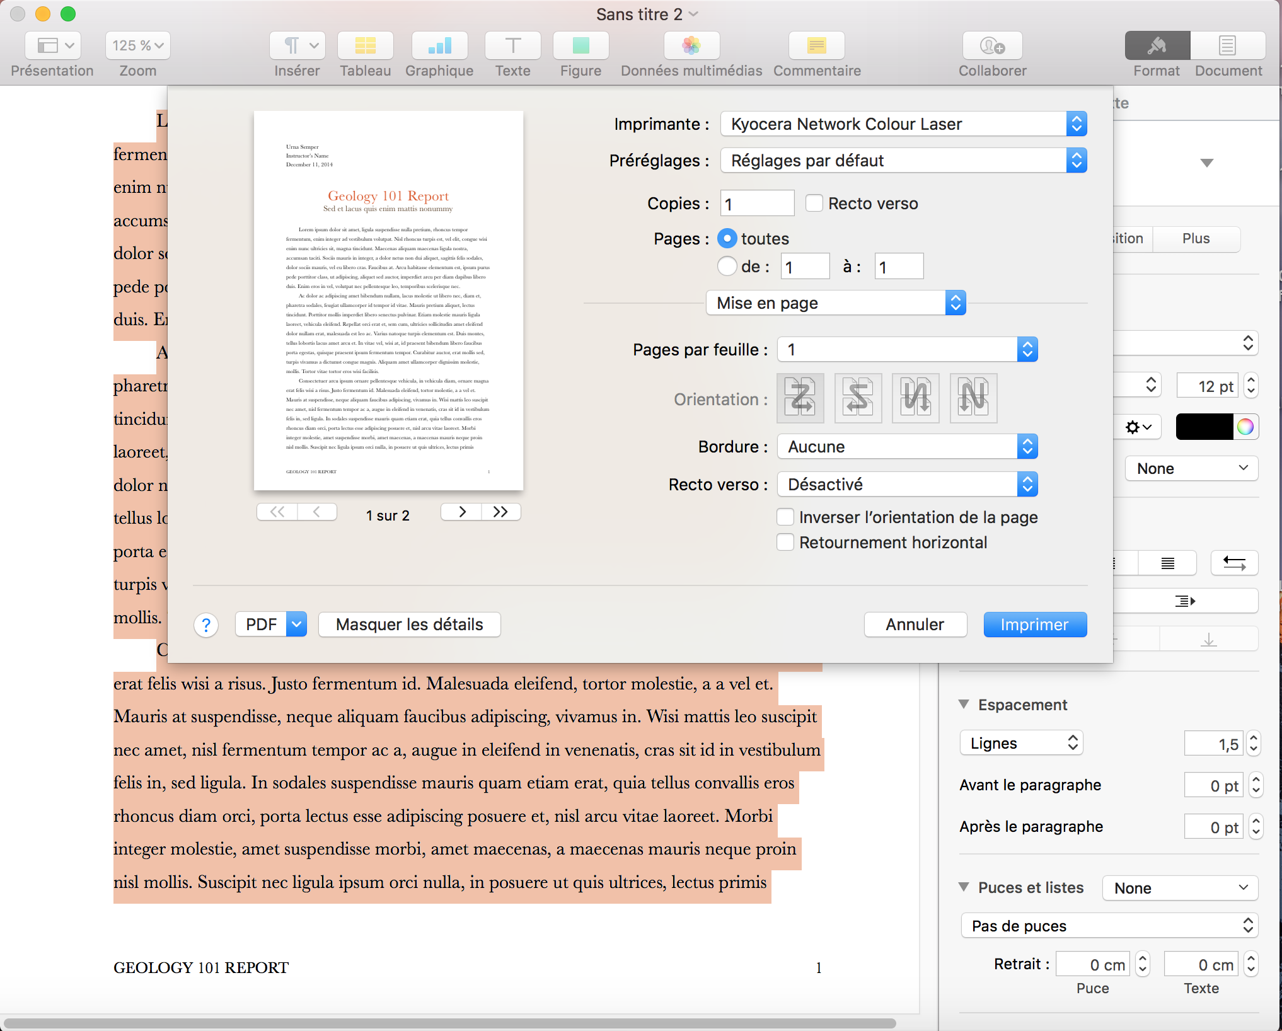Check Retournement horizontal
This screenshot has width=1282, height=1031.
click(x=785, y=542)
